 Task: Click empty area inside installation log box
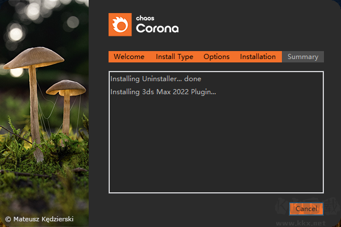(216, 148)
